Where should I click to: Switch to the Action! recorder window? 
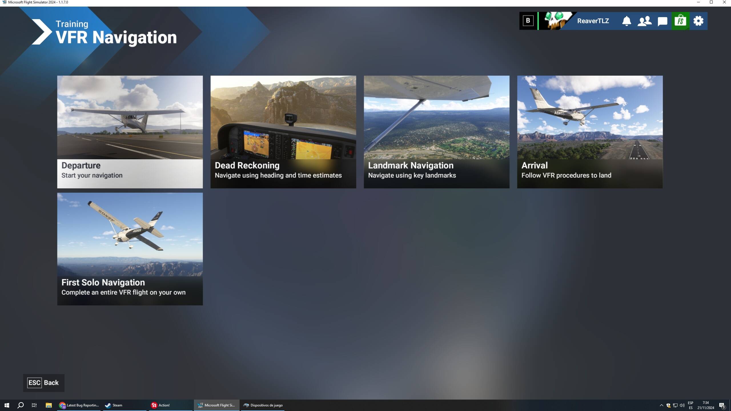coord(170,405)
